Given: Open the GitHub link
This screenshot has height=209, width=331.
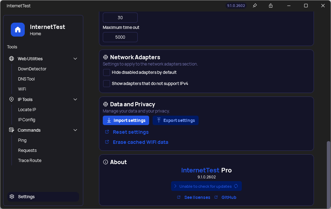Looking at the screenshot, I should (229, 198).
